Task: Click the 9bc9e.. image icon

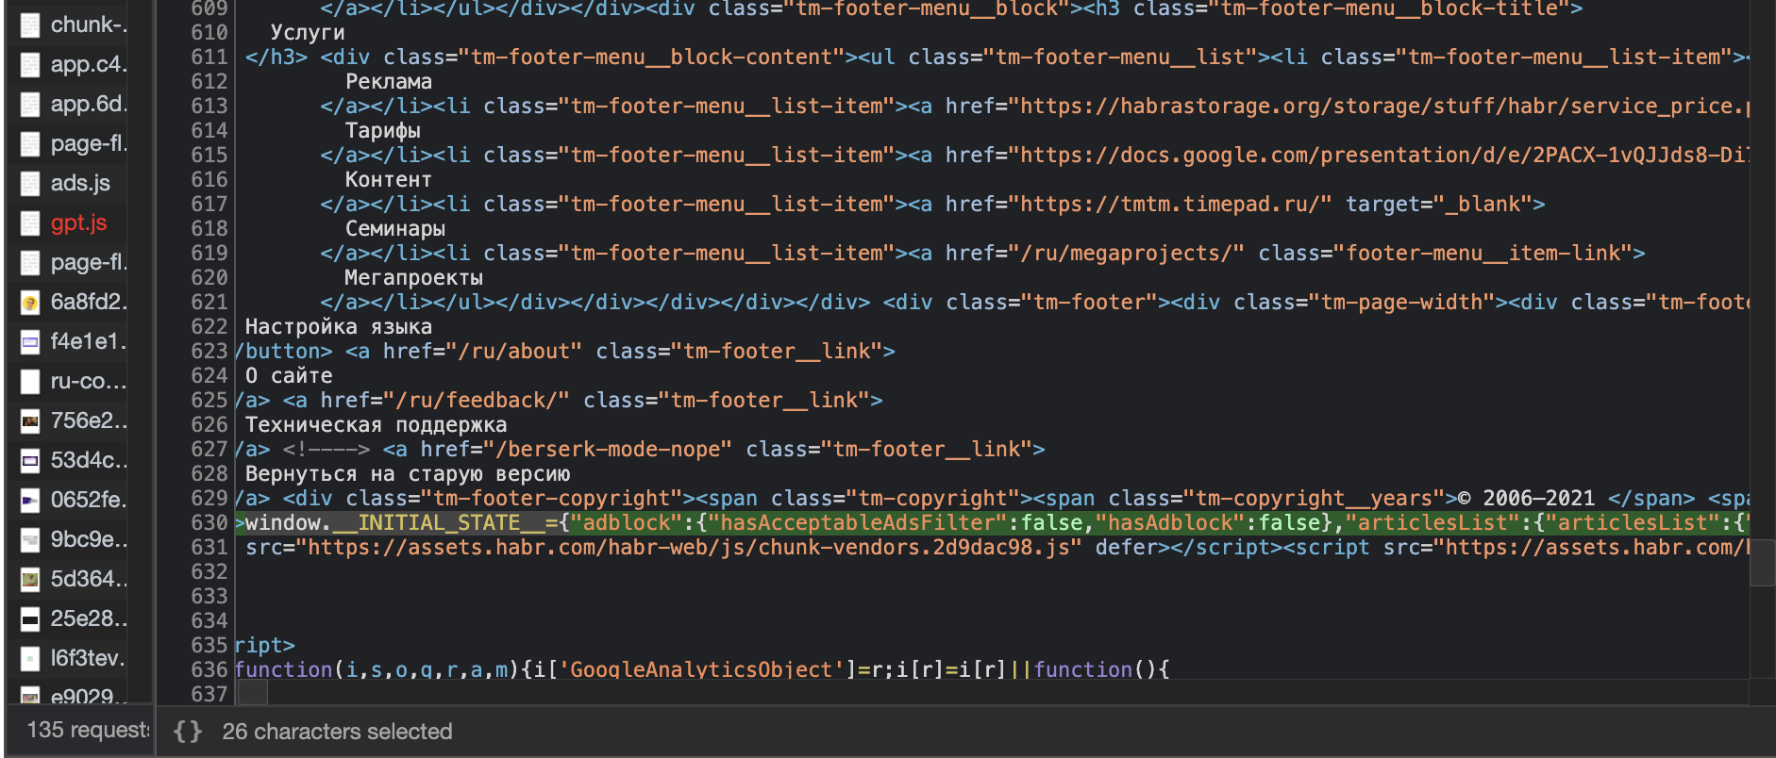Action: point(30,540)
